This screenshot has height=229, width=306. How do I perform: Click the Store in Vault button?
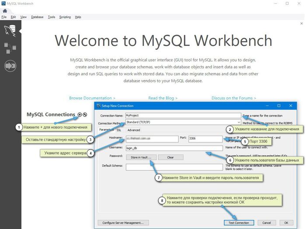coord(141,157)
